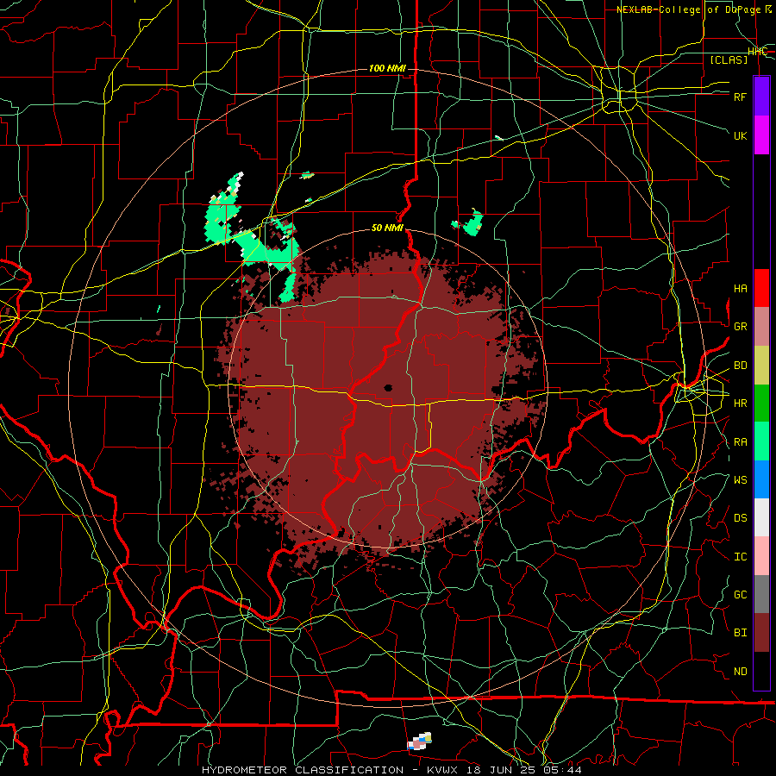Select the 'GR' legend label text
The image size is (776, 776).
coord(740,327)
